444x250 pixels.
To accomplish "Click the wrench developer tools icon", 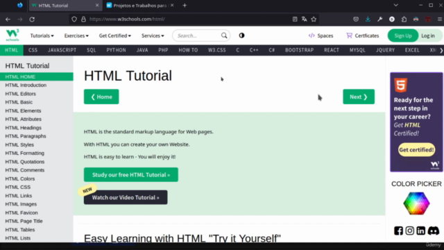I will [379, 19].
